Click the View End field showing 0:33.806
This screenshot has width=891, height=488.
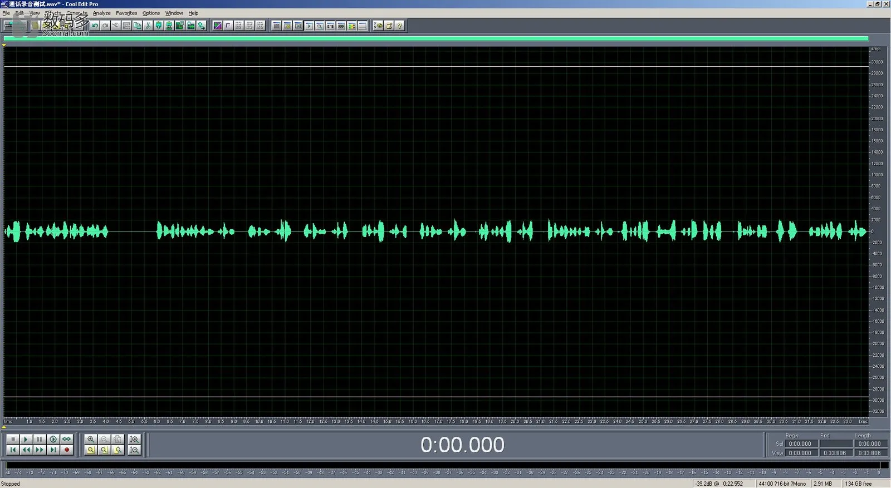[x=835, y=453]
